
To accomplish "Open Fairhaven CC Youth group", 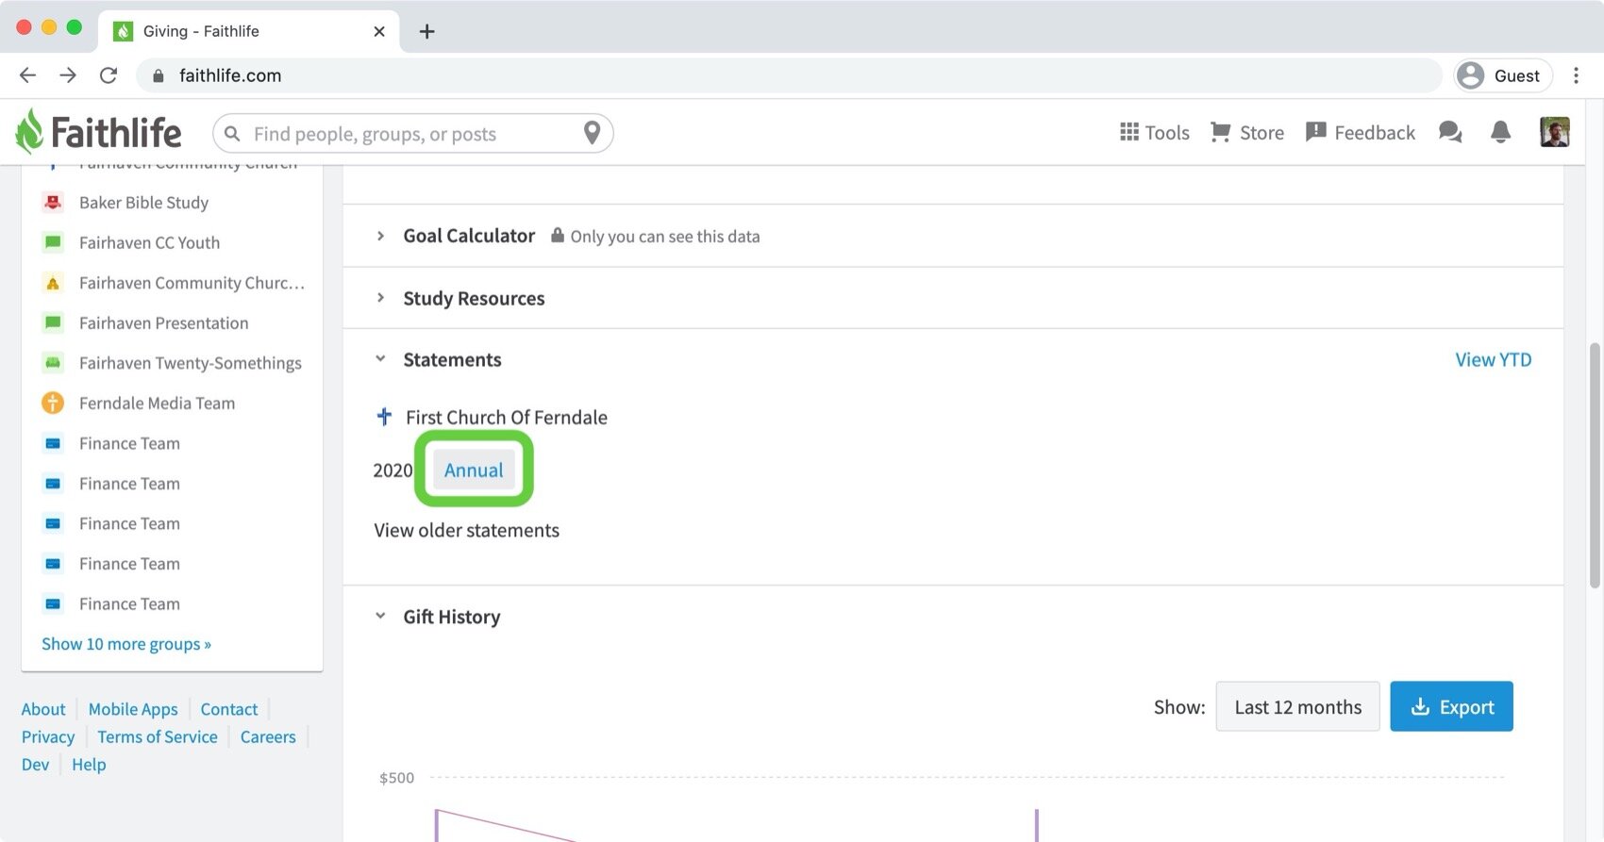I will point(149,242).
